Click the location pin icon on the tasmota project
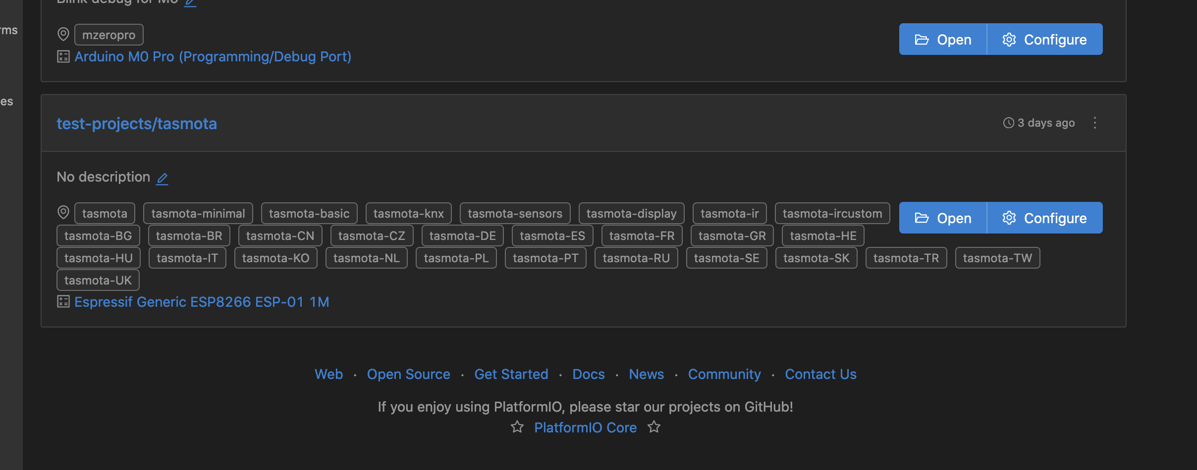The height and width of the screenshot is (470, 1197). (63, 212)
